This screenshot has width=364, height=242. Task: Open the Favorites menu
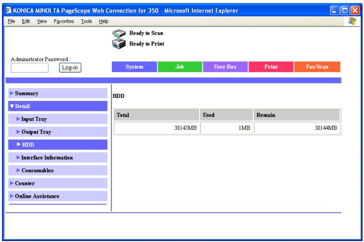(64, 21)
